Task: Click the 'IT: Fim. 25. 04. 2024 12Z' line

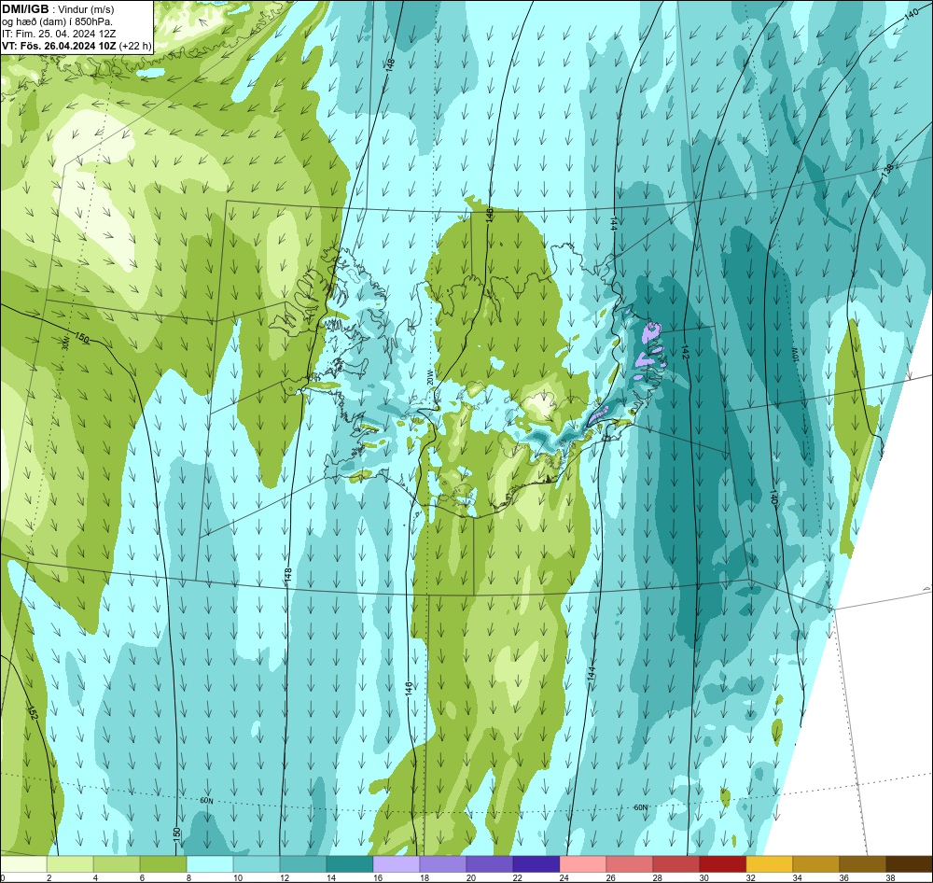Action: pyautogui.click(x=59, y=34)
